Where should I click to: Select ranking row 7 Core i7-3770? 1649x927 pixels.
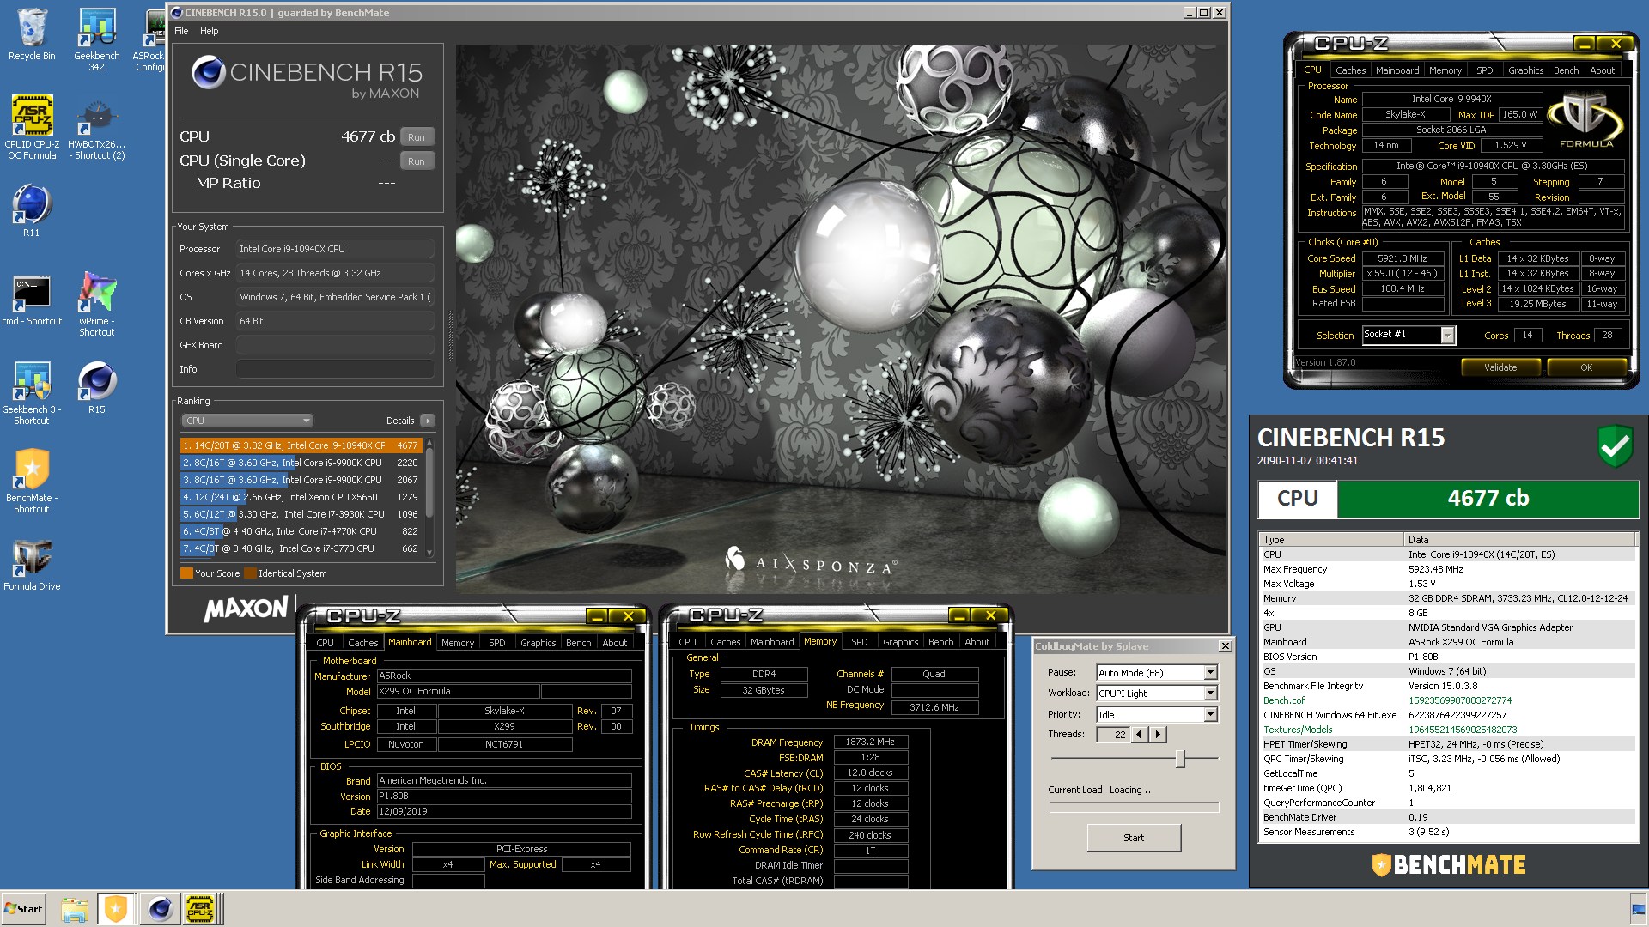(301, 548)
